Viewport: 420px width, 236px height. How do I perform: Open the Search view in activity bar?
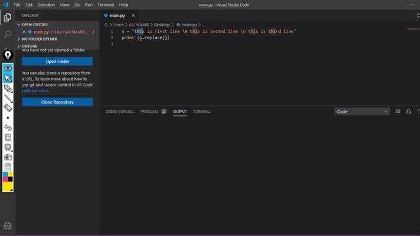tap(8, 34)
